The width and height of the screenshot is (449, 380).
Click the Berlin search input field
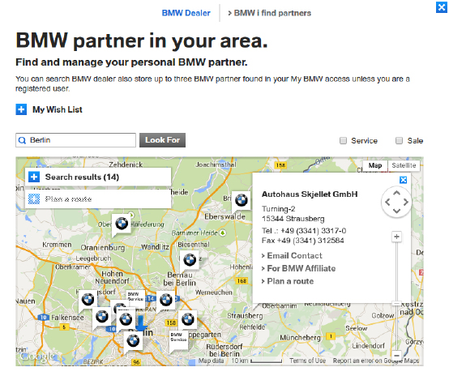(75, 140)
